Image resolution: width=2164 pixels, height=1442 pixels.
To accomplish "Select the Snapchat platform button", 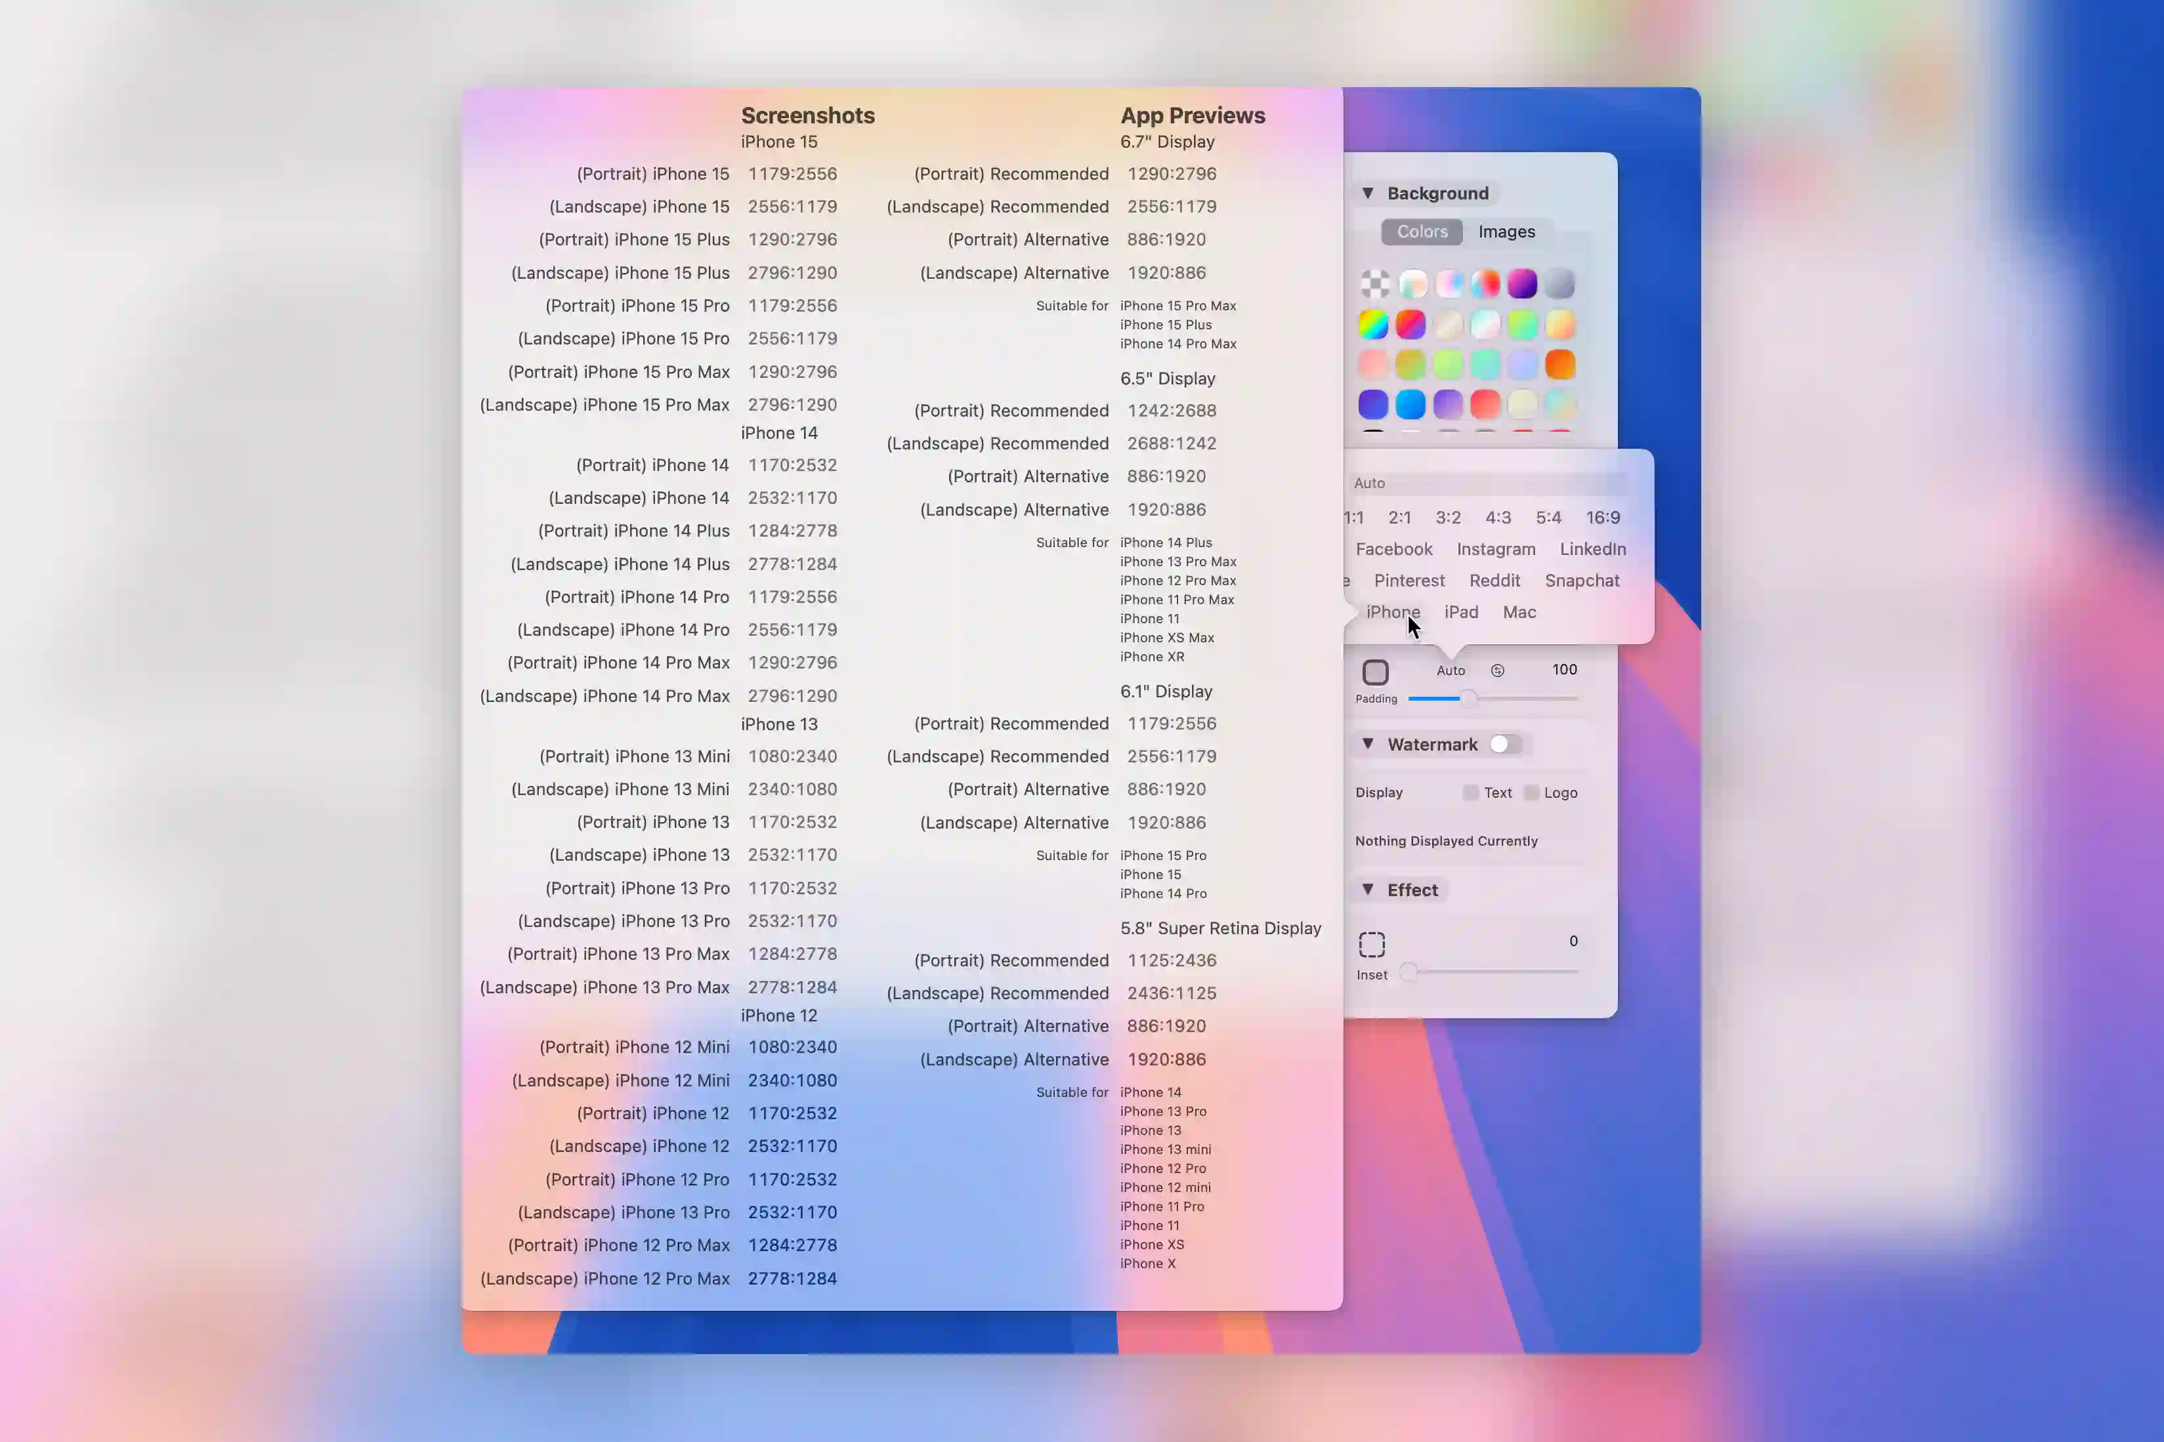I will point(1581,579).
